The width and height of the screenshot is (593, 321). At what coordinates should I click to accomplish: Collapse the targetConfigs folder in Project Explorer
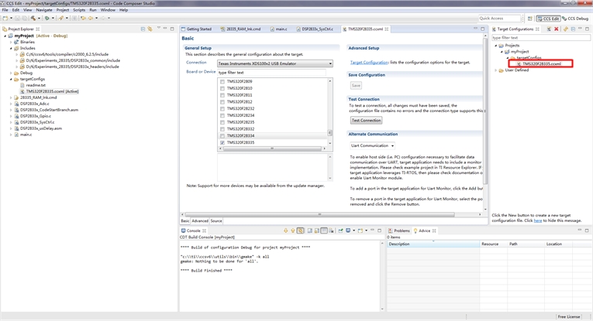tap(11, 79)
